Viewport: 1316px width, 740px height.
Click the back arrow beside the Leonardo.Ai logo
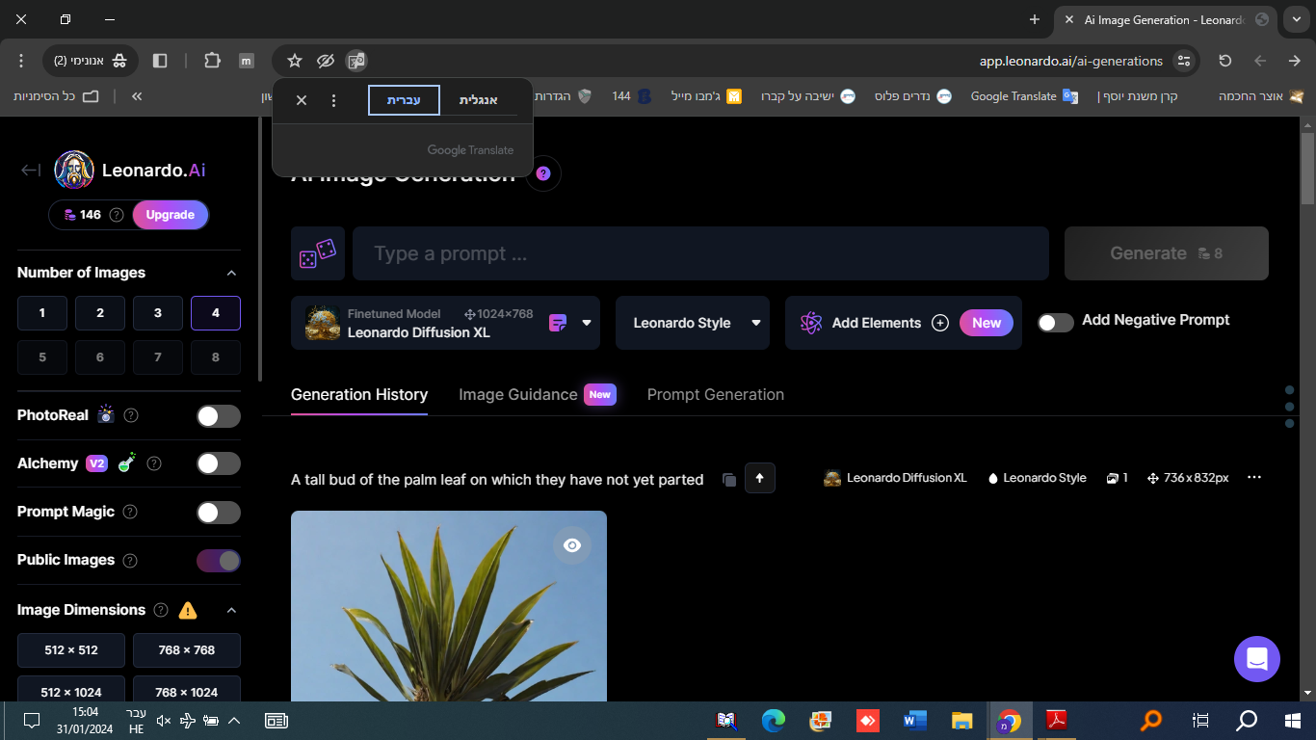point(30,170)
